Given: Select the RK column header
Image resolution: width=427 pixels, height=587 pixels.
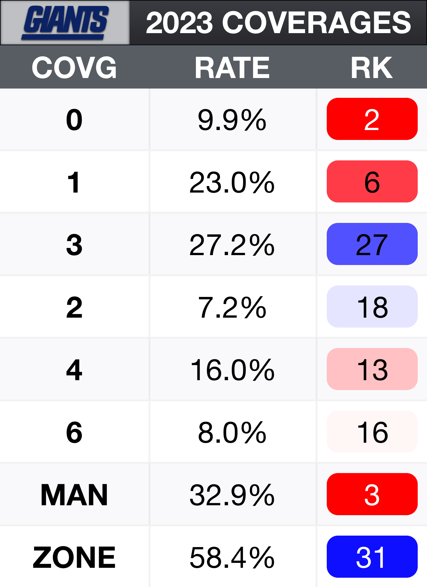Looking at the screenshot, I should 372,67.
